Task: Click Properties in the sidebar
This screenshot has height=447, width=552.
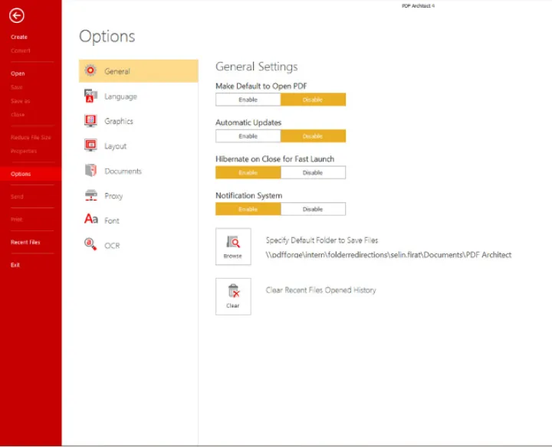Action: (x=24, y=151)
